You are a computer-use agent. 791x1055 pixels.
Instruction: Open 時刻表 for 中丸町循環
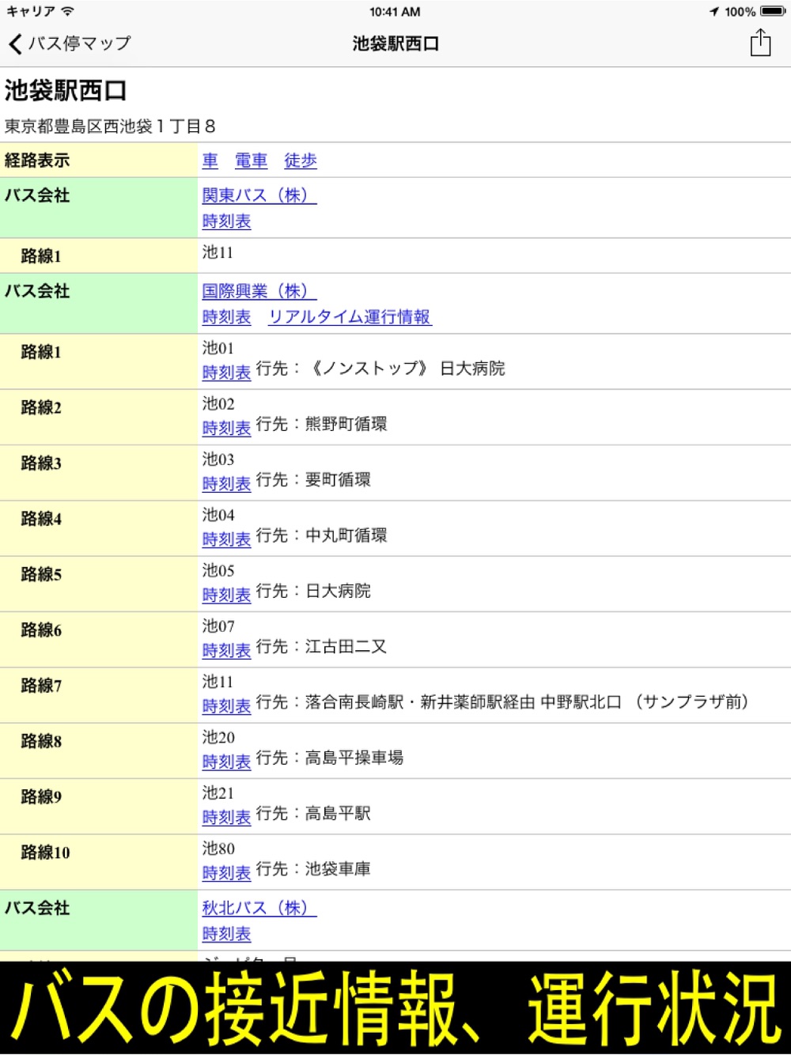point(226,539)
